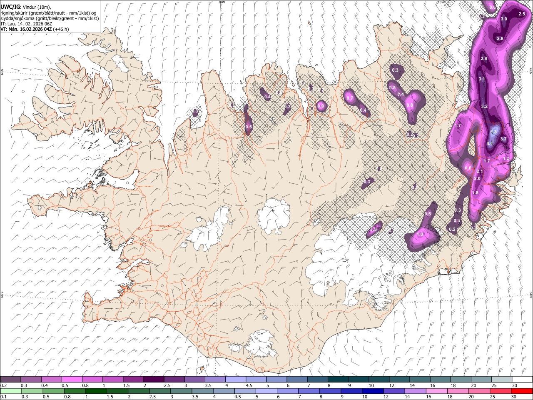Click the light lavender 4 swatch in upper legend row
Image resolution: width=533 pixels, height=400 pixels.
[x=236, y=379]
